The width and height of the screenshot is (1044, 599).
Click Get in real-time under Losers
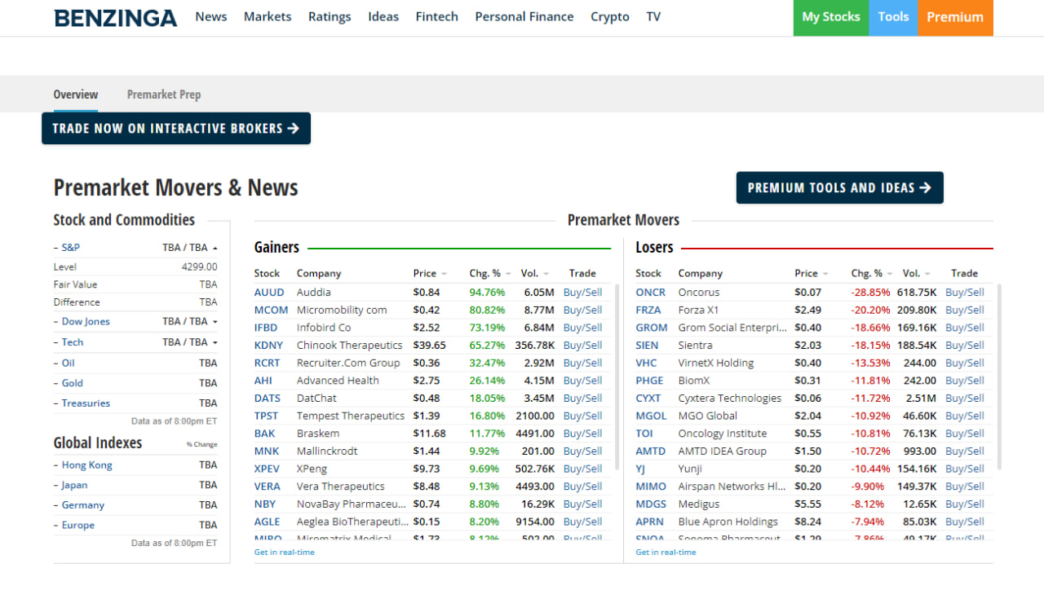666,553
